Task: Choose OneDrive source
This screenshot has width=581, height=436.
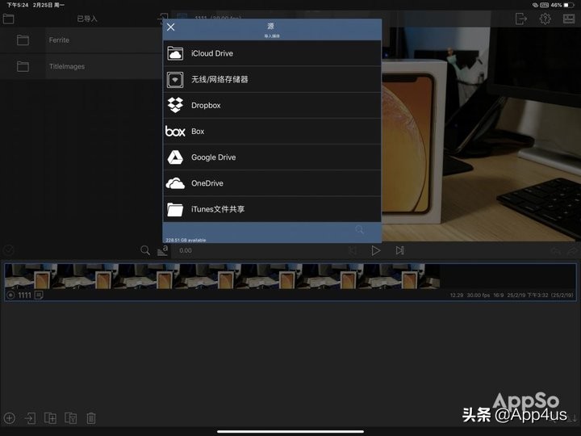Action: [x=272, y=183]
